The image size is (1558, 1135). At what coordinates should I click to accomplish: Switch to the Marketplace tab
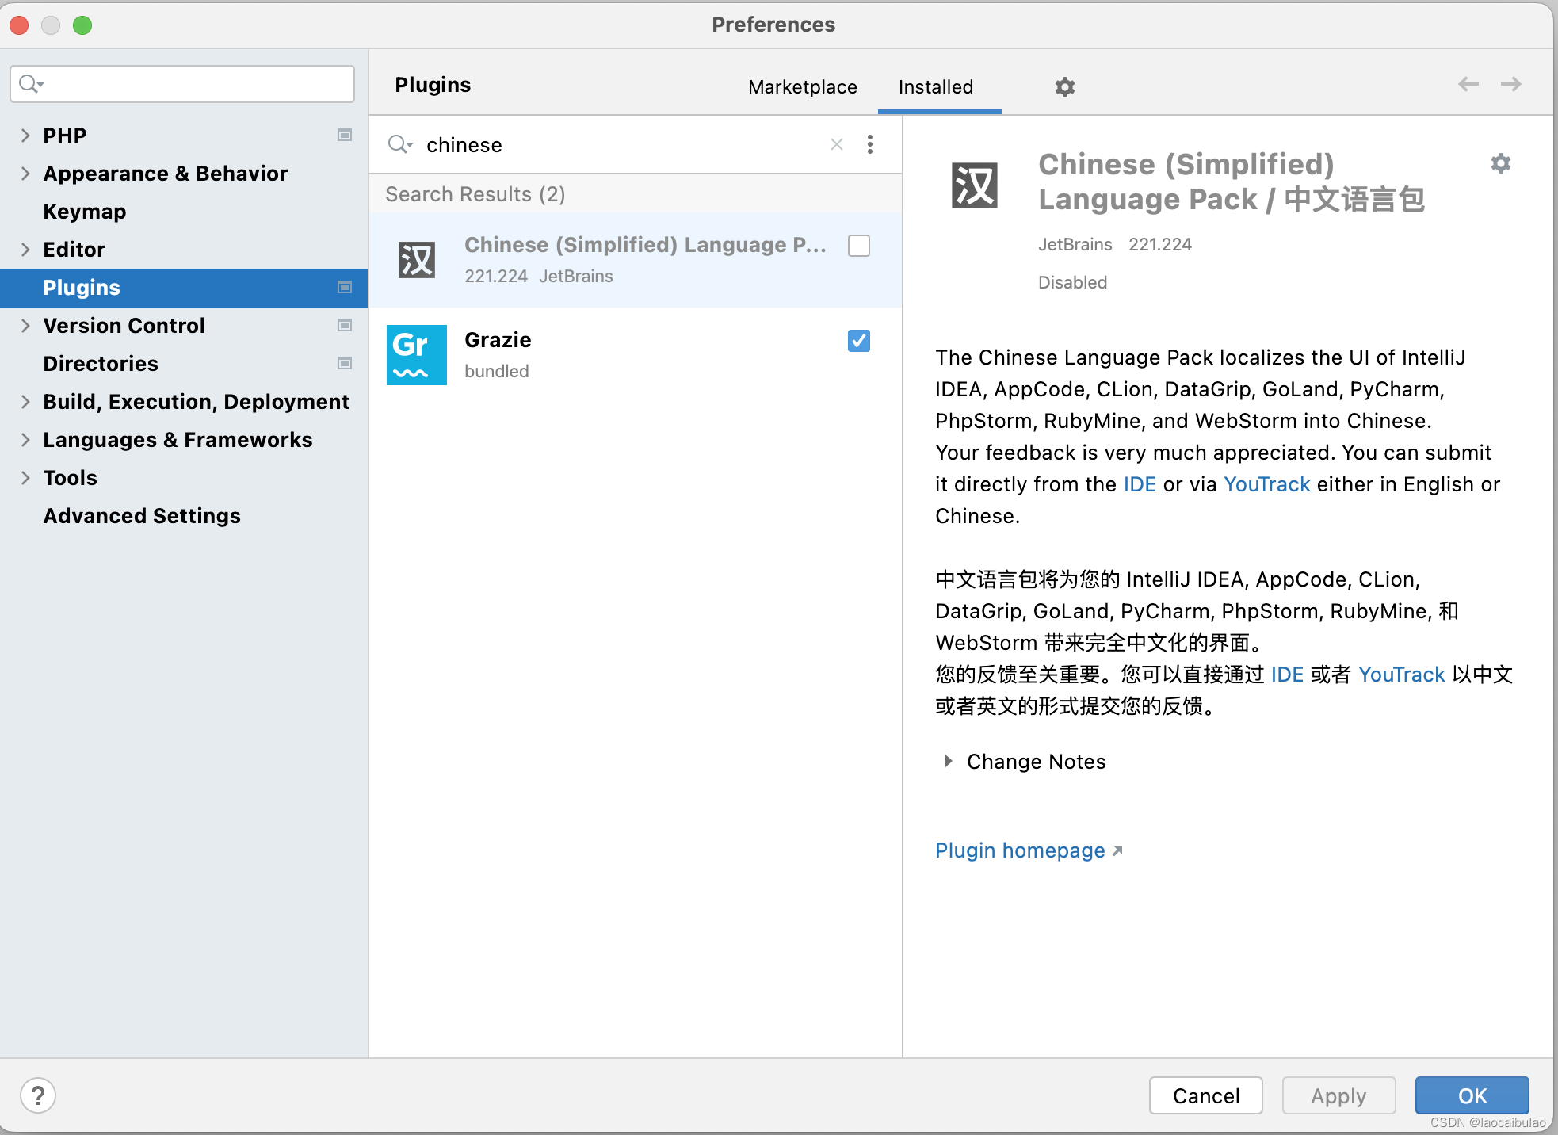(802, 87)
